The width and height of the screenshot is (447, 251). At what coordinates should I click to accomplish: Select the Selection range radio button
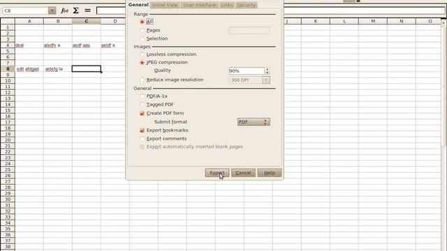pyautogui.click(x=142, y=38)
